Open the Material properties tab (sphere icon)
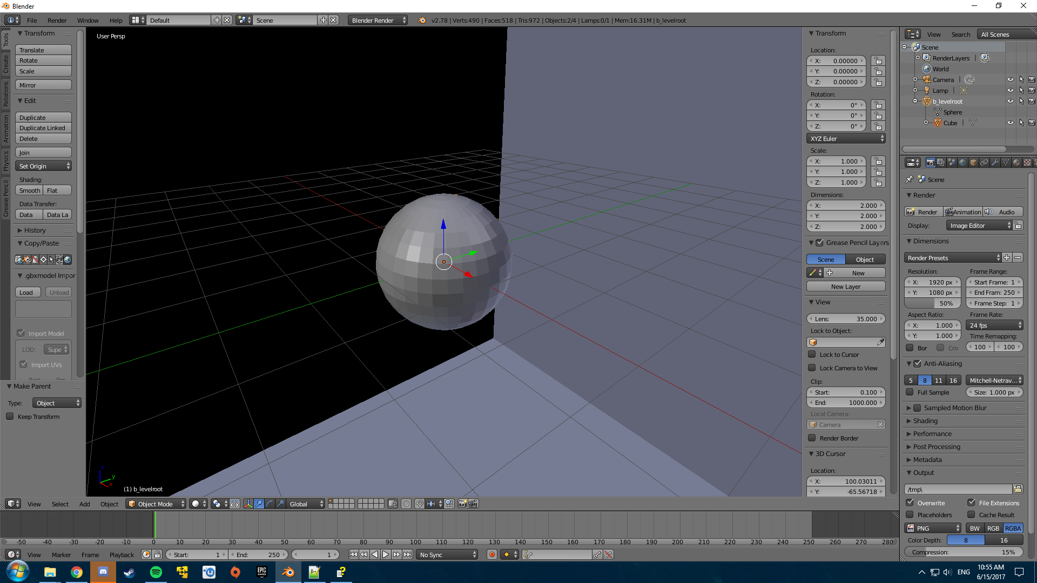Image resolution: width=1037 pixels, height=583 pixels. pyautogui.click(x=1016, y=162)
